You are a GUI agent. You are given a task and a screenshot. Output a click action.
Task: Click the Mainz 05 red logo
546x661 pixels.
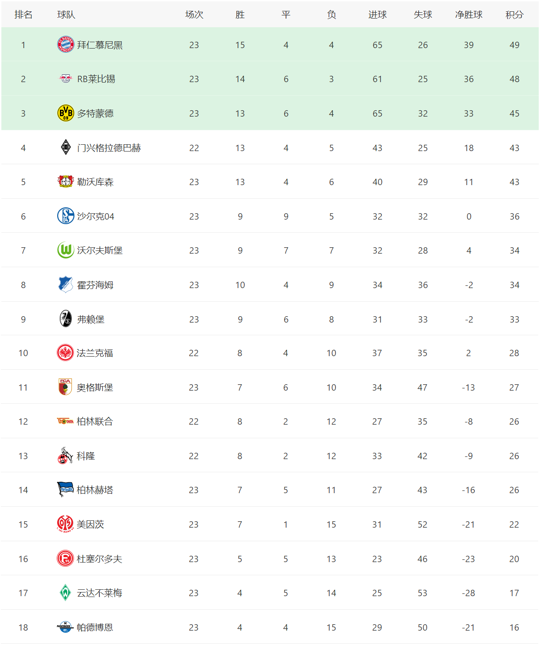point(65,524)
